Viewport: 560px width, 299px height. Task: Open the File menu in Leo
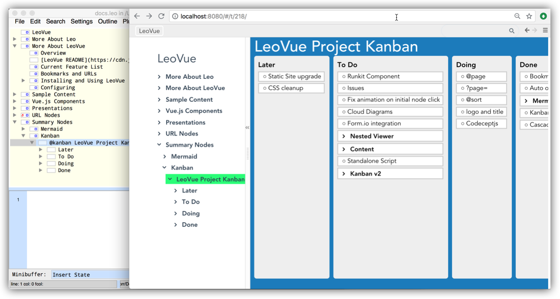coord(20,21)
